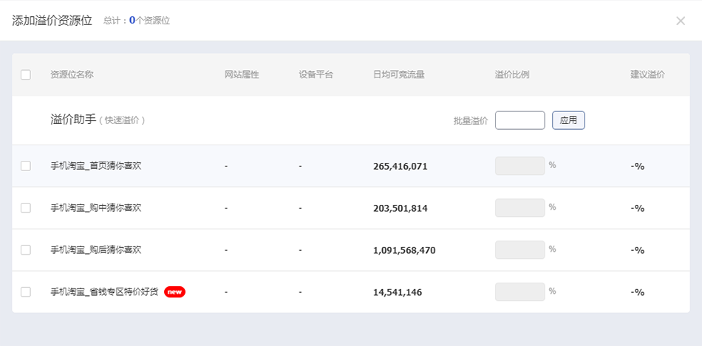Click the 溢价比例 field for 购后猜你喜欢
Image resolution: width=702 pixels, height=346 pixels.
click(519, 250)
